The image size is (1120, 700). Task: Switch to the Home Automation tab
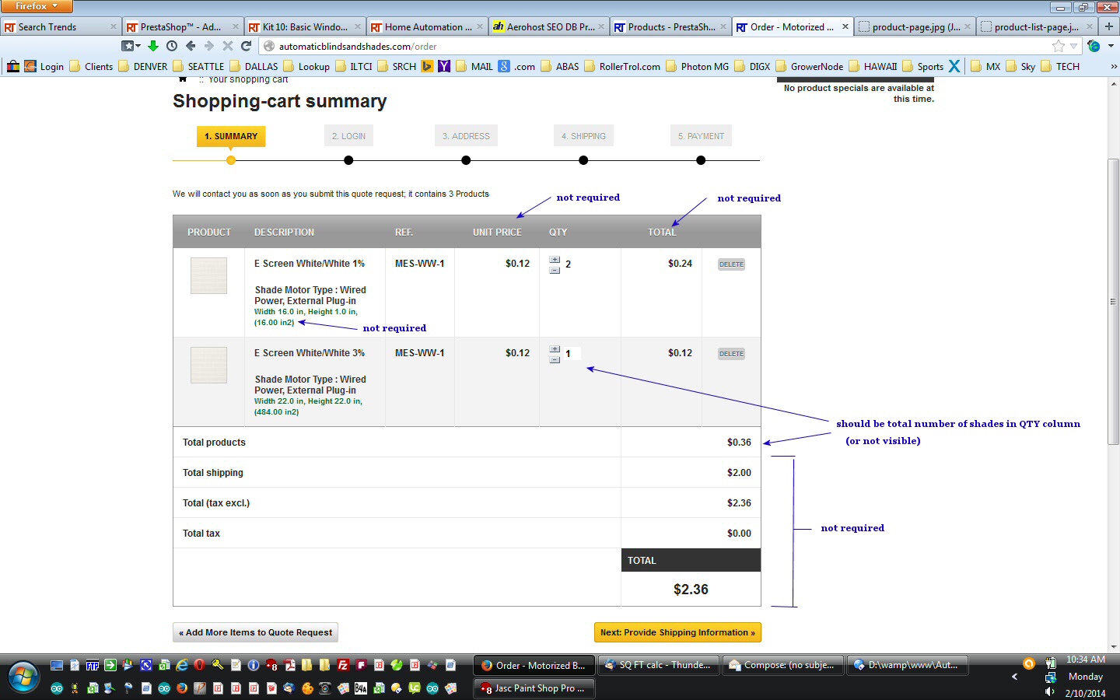click(426, 26)
